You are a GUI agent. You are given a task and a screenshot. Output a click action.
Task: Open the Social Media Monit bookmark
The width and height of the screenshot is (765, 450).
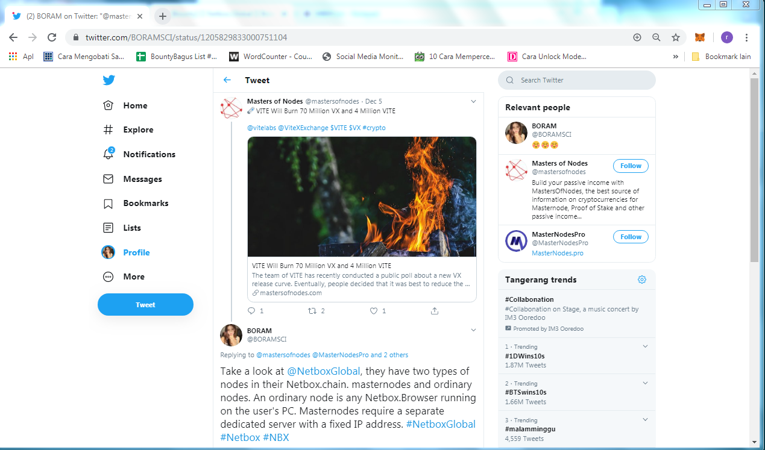tap(363, 57)
